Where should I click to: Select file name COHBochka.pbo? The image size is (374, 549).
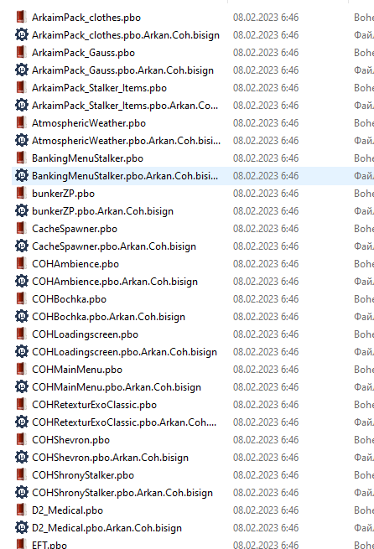69,299
